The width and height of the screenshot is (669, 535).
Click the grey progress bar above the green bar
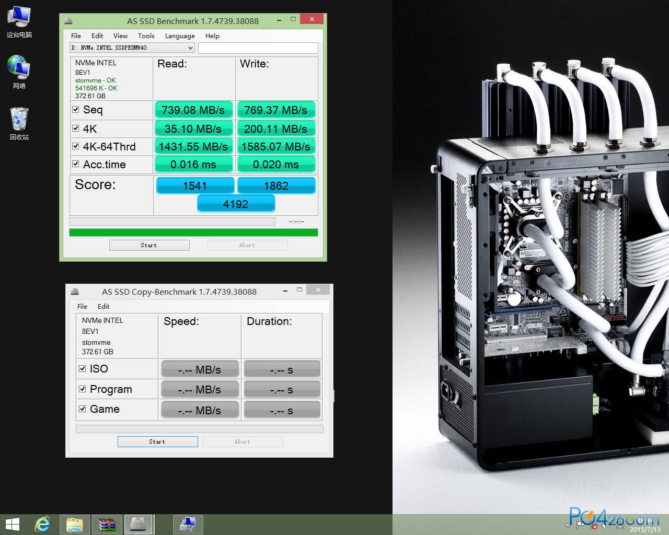[x=172, y=222]
